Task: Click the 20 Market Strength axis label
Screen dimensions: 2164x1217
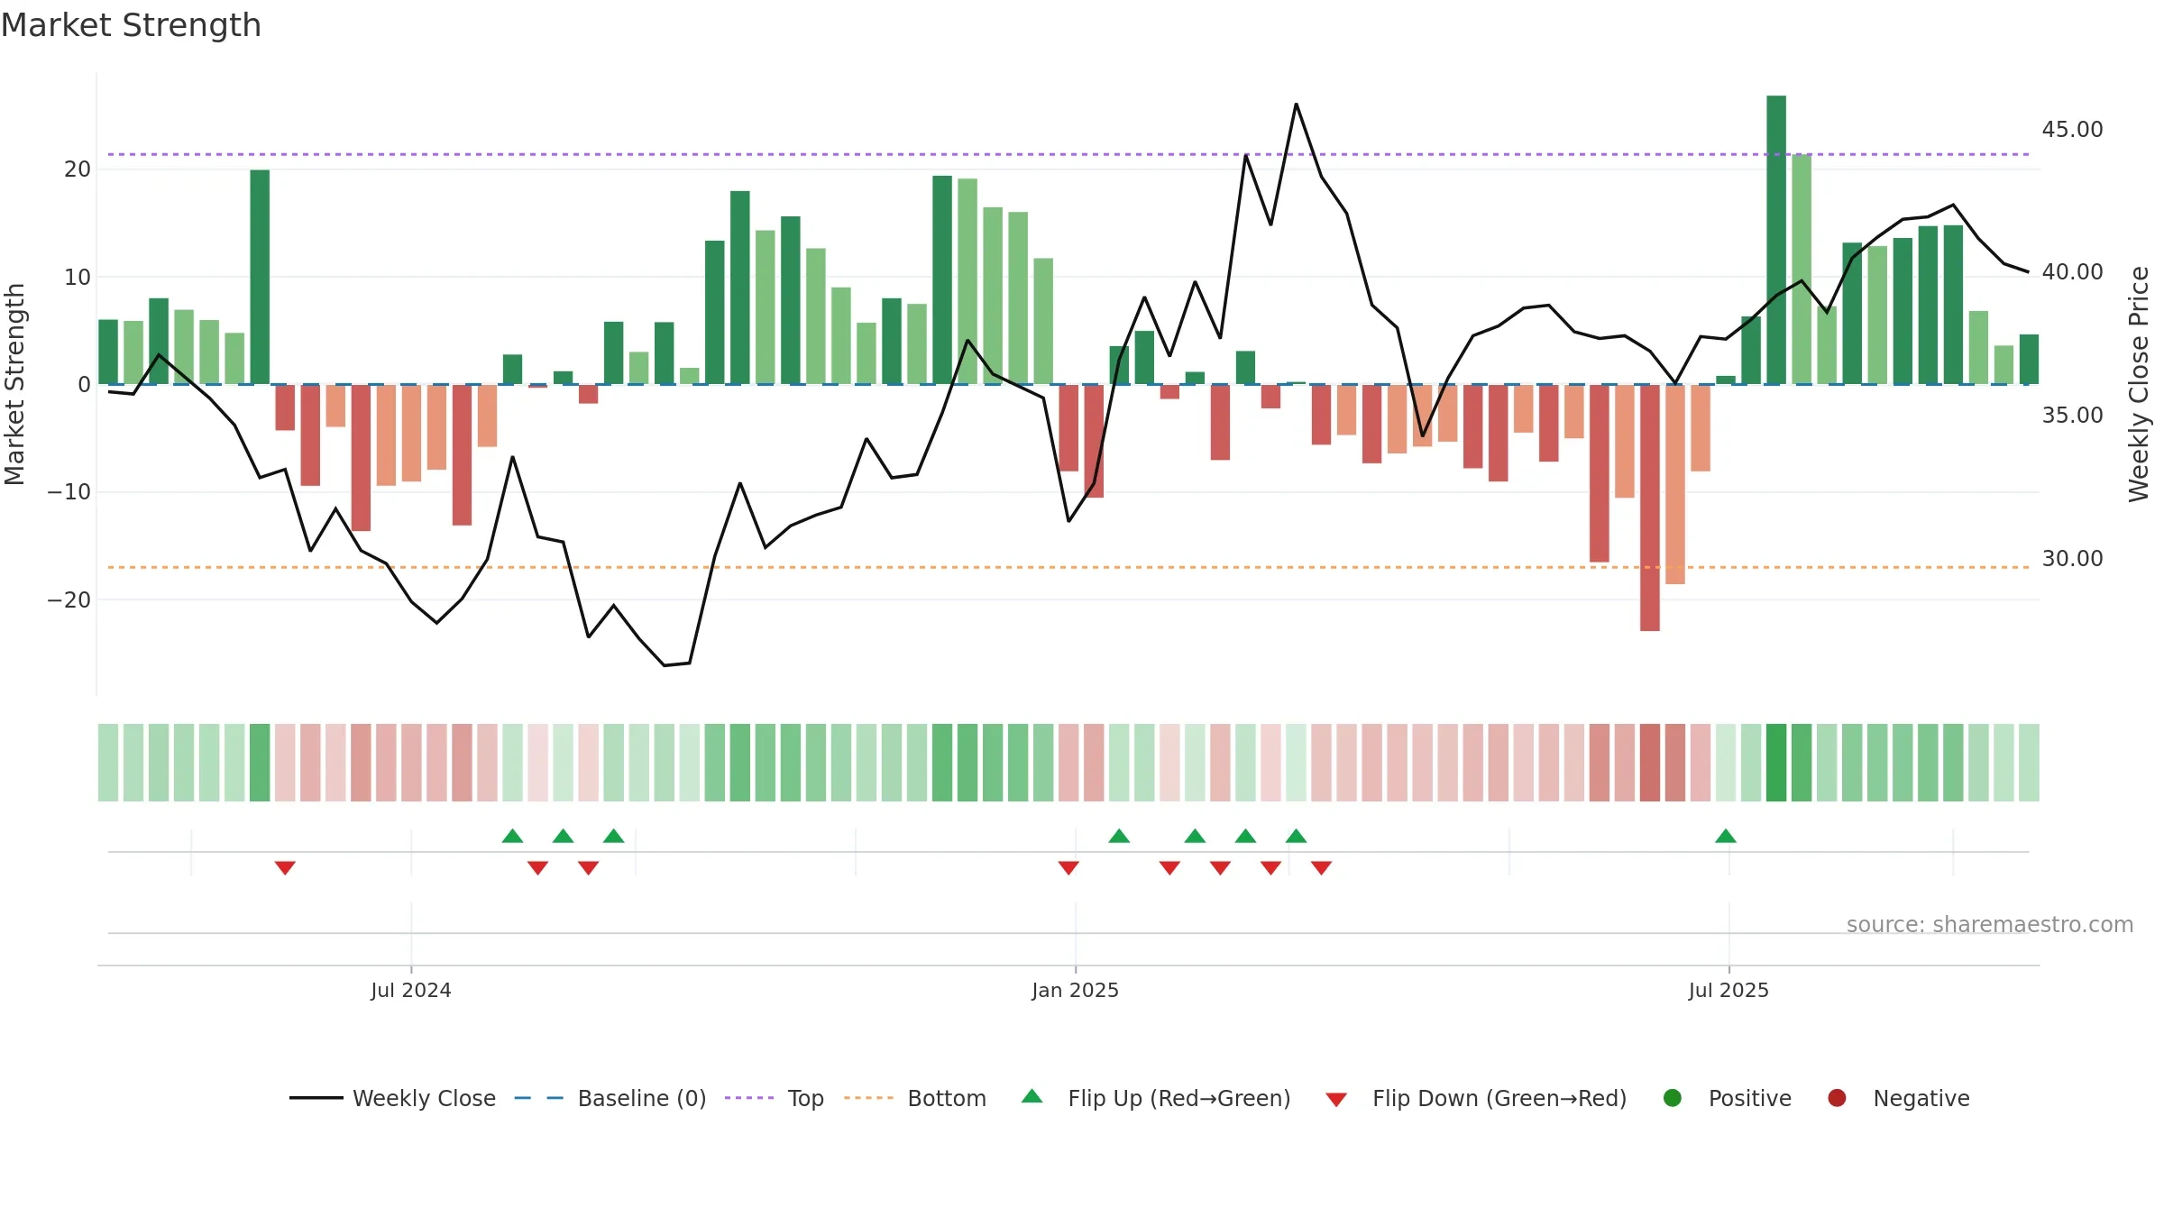Action: (78, 169)
